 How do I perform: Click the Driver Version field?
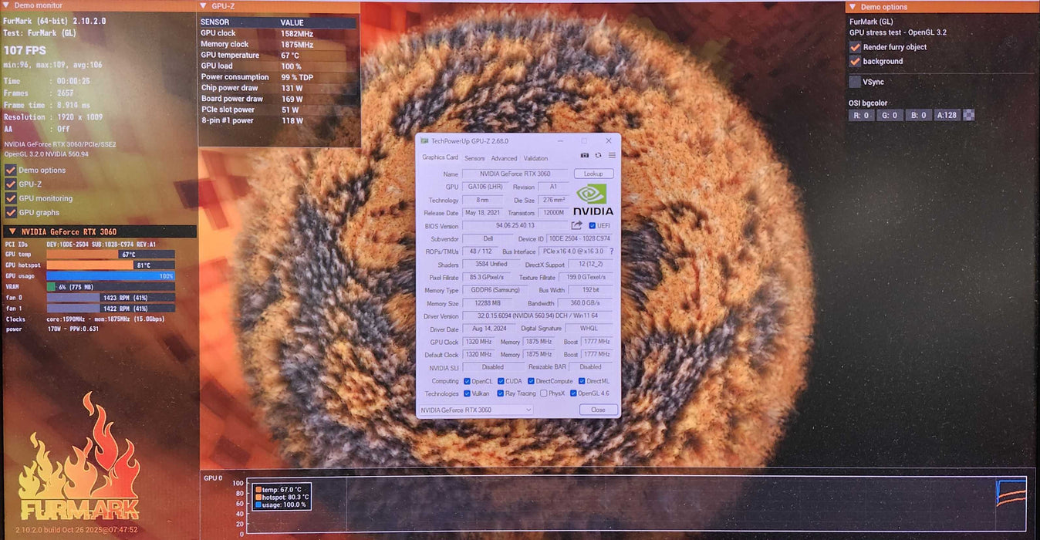click(537, 316)
